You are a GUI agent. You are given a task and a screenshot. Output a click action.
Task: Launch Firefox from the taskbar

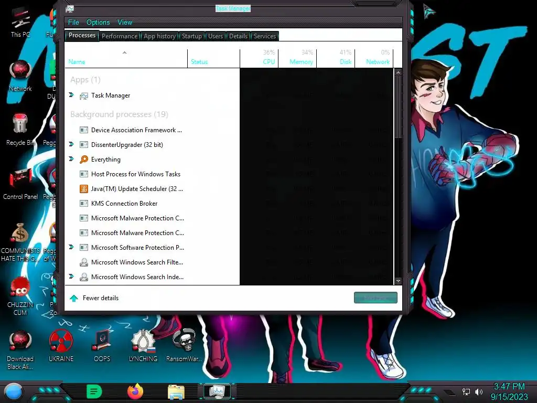tap(135, 391)
